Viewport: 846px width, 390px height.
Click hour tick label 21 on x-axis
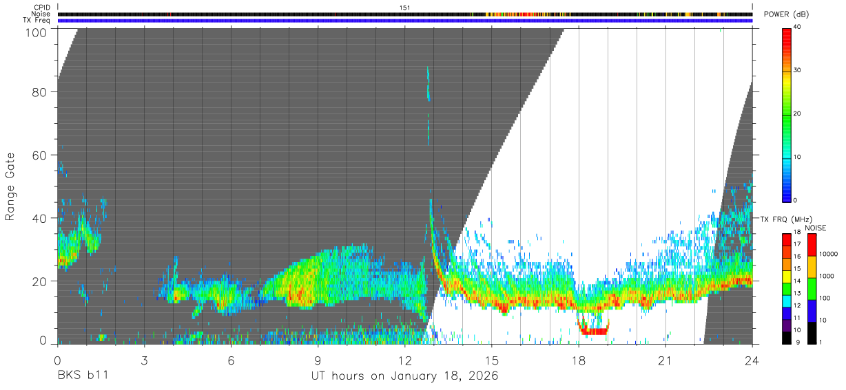pyautogui.click(x=665, y=360)
